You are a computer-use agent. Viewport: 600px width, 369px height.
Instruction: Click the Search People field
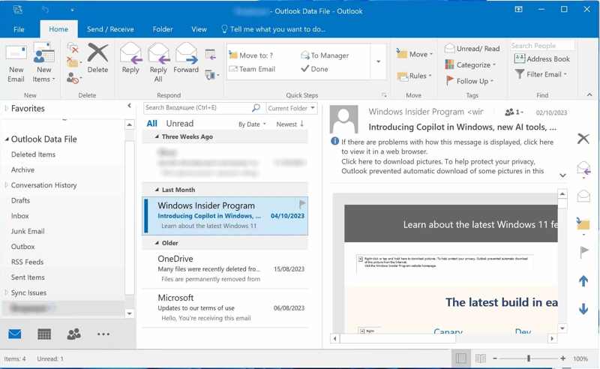coord(541,46)
